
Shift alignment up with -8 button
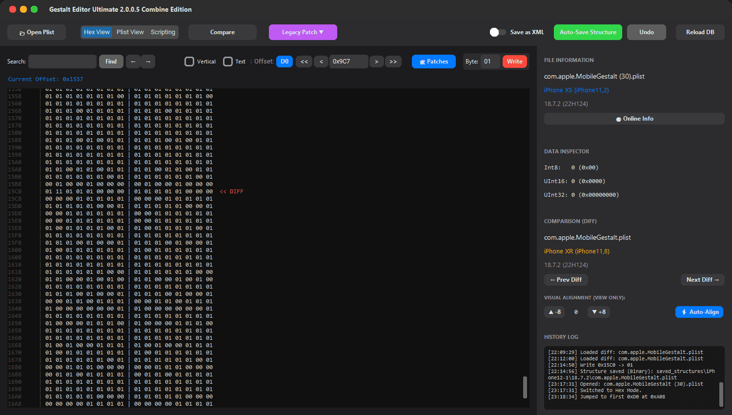[x=554, y=312]
